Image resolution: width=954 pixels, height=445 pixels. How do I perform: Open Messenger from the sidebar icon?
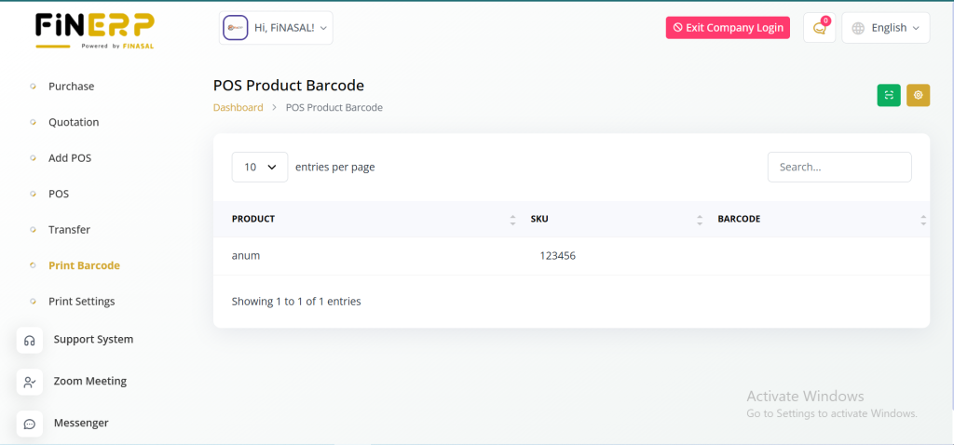[x=30, y=424]
